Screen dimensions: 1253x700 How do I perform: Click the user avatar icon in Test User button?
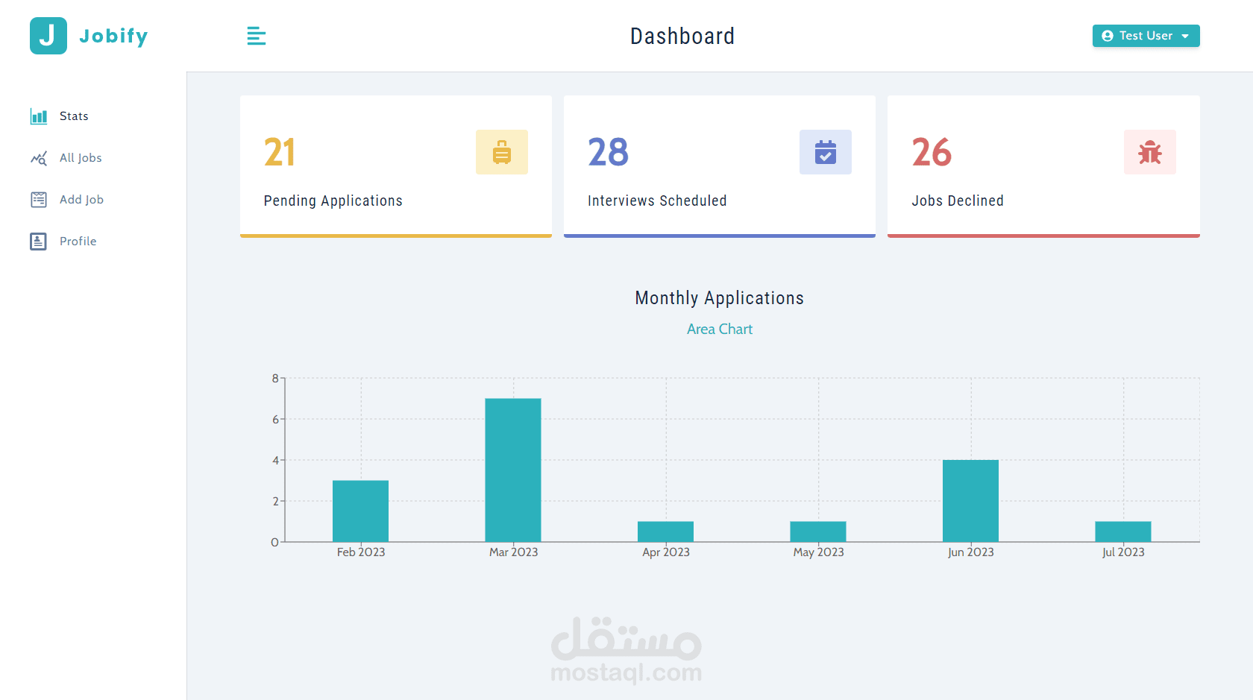tap(1108, 36)
